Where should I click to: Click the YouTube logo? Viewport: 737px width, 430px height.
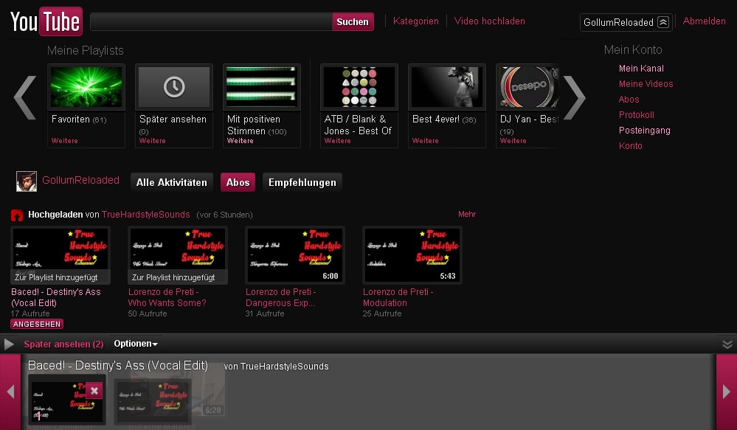tap(46, 21)
